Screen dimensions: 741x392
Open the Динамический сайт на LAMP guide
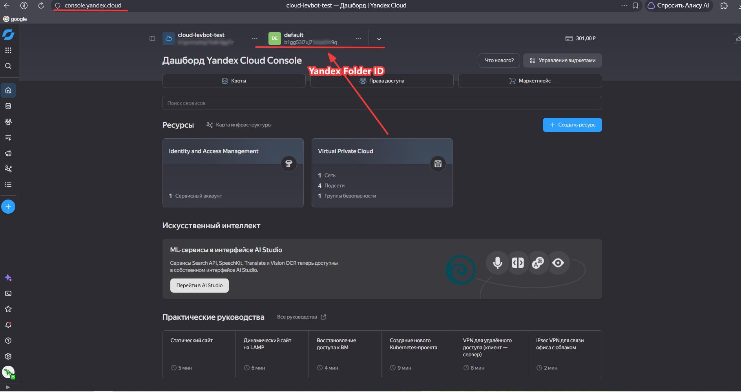click(x=272, y=354)
